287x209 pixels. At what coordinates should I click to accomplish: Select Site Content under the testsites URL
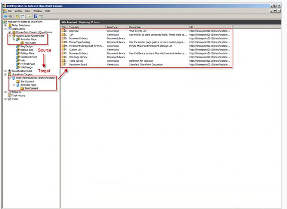(x=27, y=82)
